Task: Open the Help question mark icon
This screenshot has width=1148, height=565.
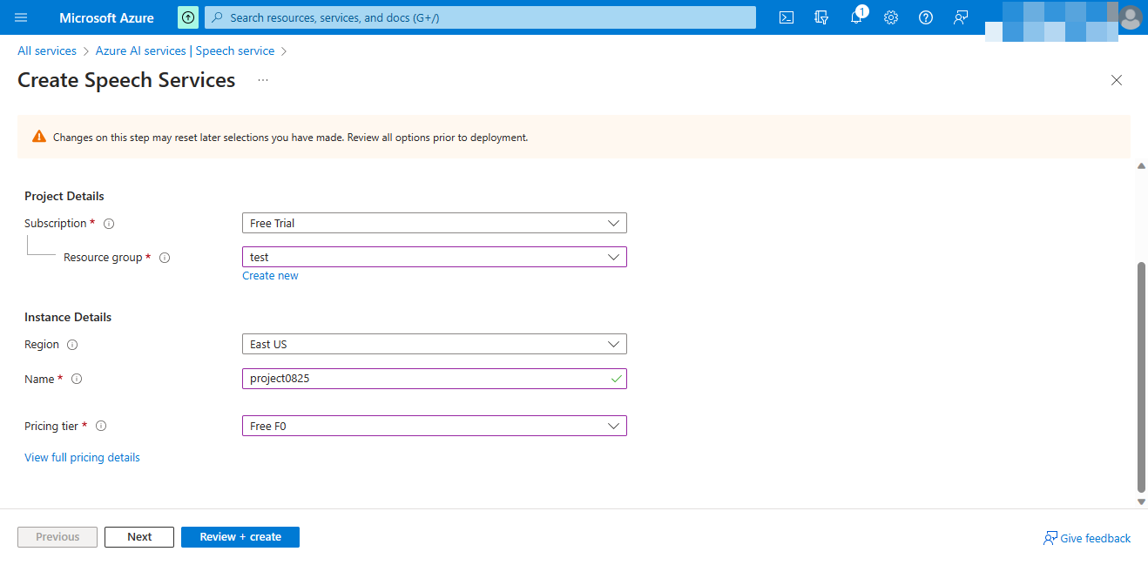Action: pyautogui.click(x=925, y=17)
